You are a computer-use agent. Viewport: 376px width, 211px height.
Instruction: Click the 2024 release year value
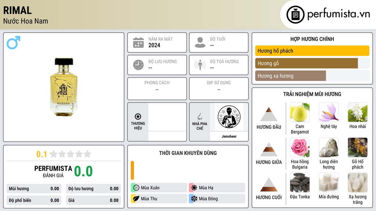point(154,45)
